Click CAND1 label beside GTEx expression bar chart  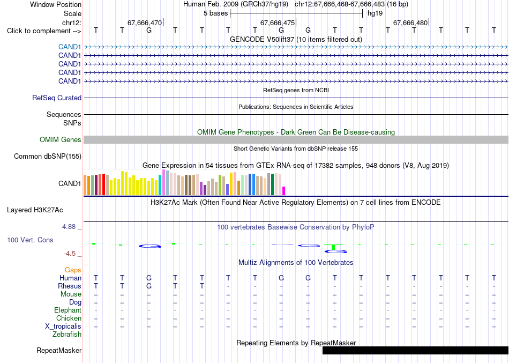[70, 183]
